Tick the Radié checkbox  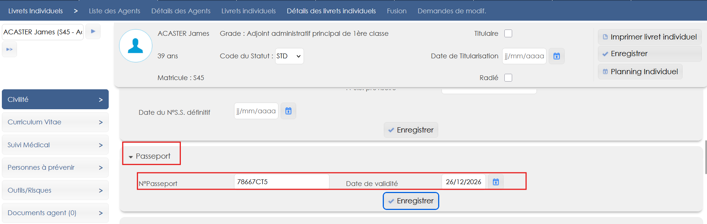[508, 78]
